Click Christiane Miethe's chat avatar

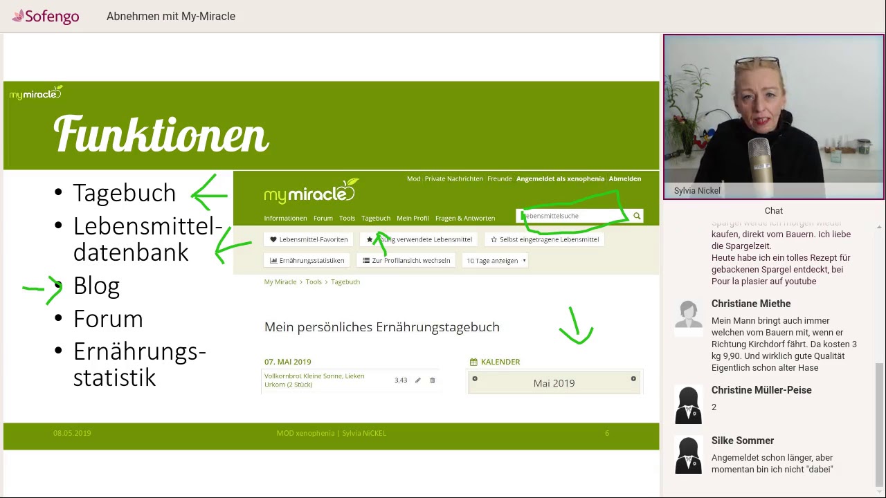click(x=688, y=318)
